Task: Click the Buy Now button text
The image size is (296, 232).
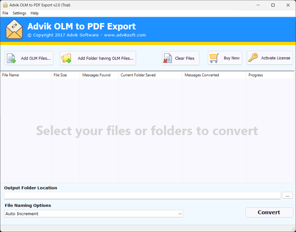Action: (x=232, y=58)
